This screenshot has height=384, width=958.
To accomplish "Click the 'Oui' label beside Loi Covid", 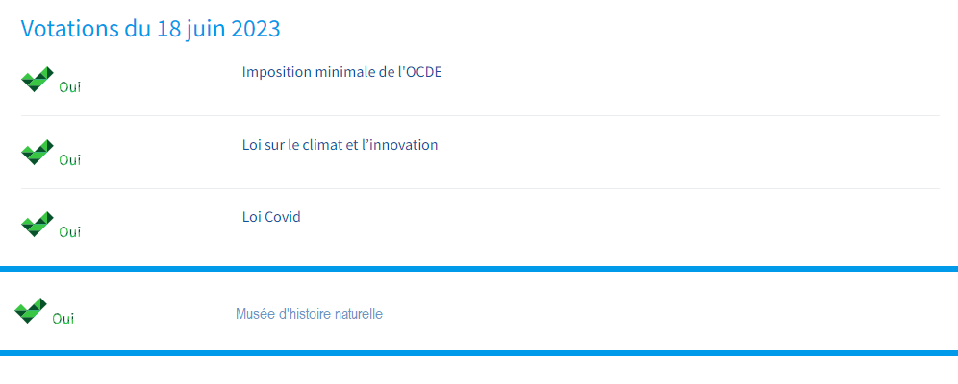I will tap(69, 232).
